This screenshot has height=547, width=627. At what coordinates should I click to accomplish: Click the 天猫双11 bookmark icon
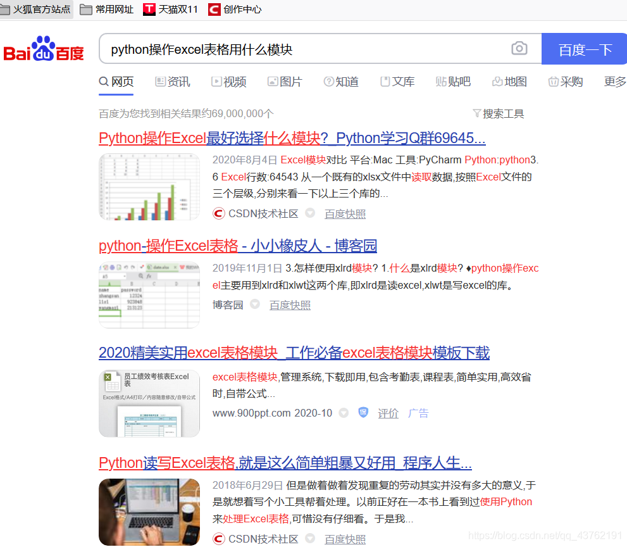tap(149, 9)
